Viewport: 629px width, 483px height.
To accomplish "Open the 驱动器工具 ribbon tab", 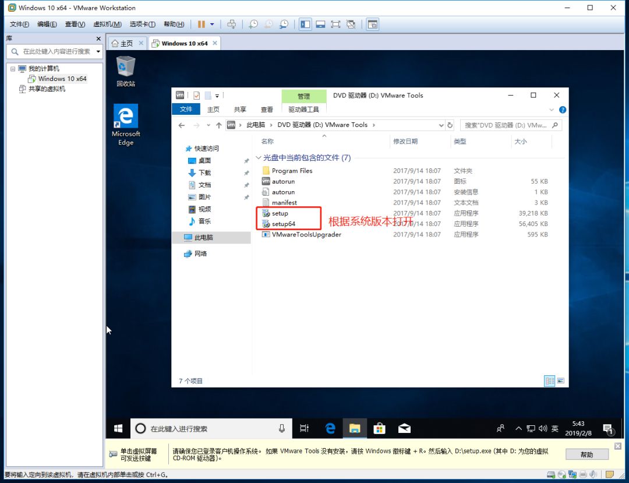I will click(303, 110).
